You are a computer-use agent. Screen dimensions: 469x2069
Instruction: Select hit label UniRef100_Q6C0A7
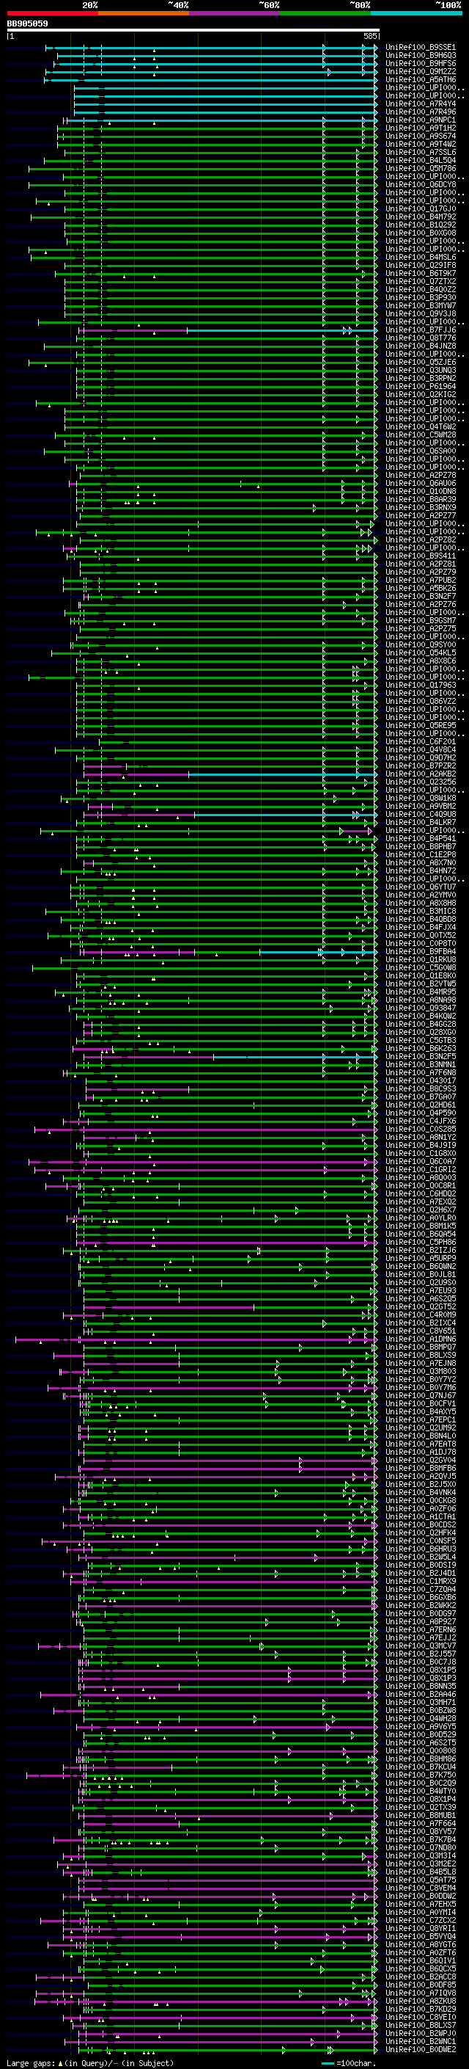(x=421, y=1161)
